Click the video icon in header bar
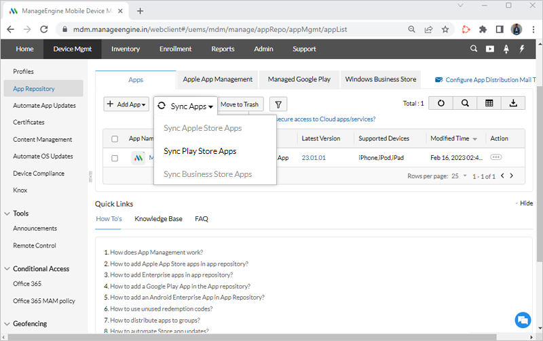The image size is (543, 341). pyautogui.click(x=490, y=49)
